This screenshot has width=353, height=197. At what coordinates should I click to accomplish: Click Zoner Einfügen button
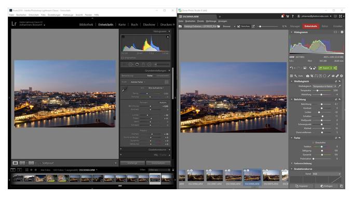(x=327, y=186)
